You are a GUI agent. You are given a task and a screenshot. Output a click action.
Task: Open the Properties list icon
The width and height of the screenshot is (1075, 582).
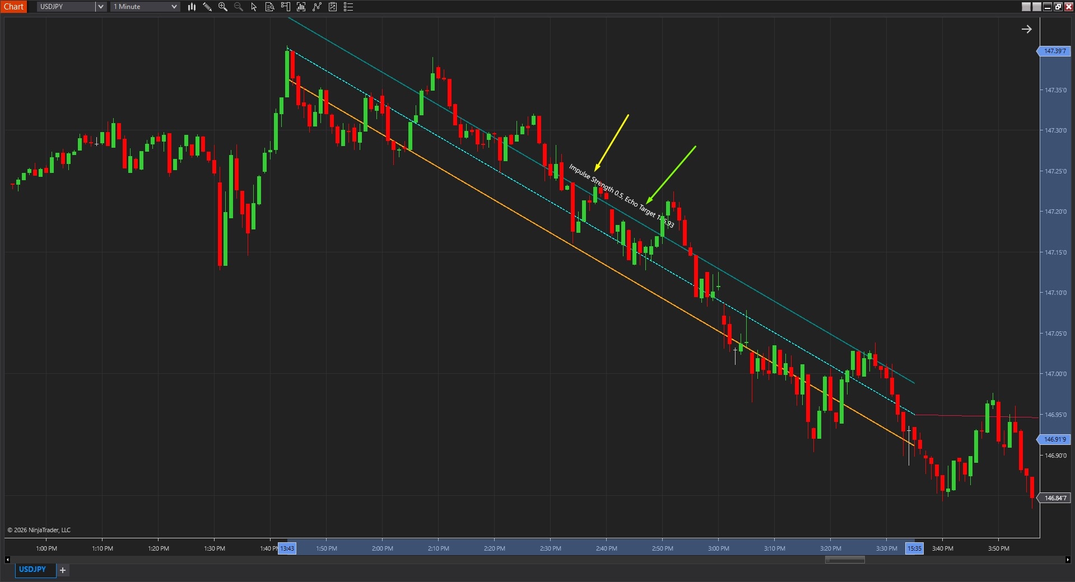click(x=348, y=7)
